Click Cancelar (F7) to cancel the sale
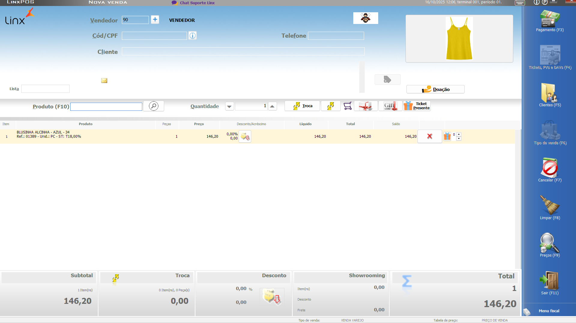Screen dimensions: 576x323 tap(550, 170)
